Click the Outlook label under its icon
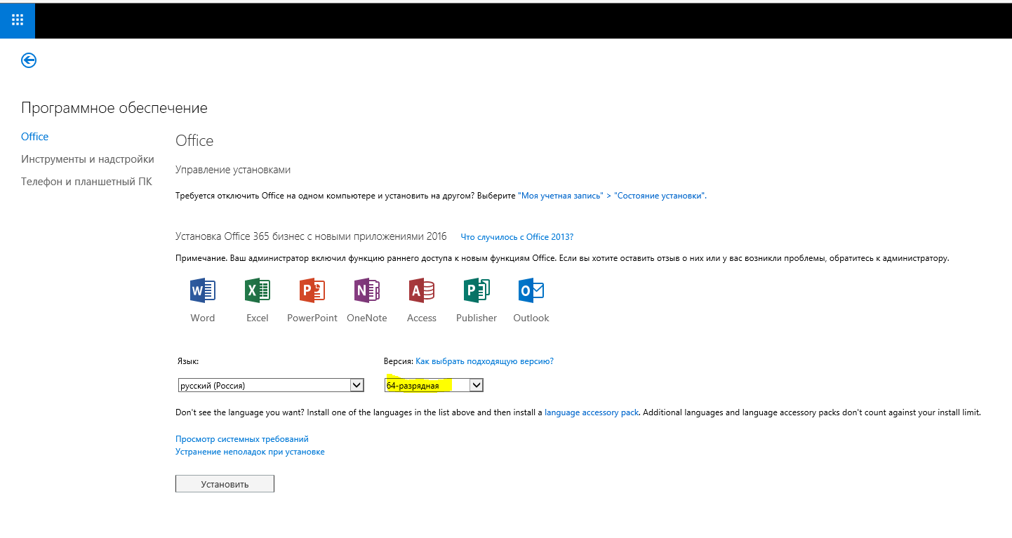 (531, 318)
